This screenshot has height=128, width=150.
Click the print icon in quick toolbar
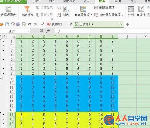(x=18, y=24)
